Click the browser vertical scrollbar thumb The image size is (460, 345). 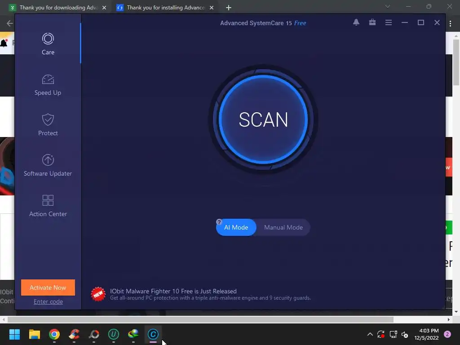pyautogui.click(x=456, y=62)
